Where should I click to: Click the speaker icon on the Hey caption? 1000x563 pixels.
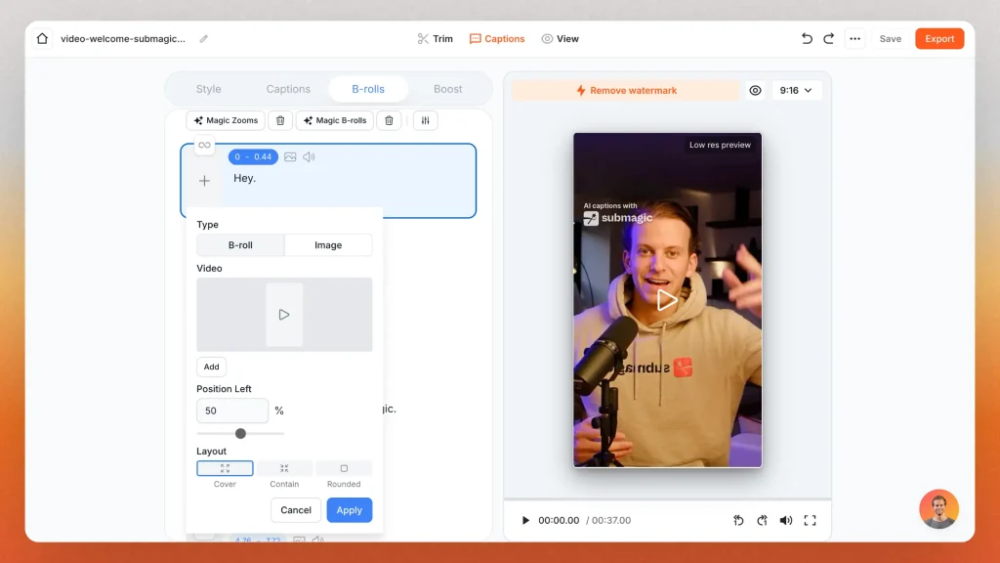point(308,156)
